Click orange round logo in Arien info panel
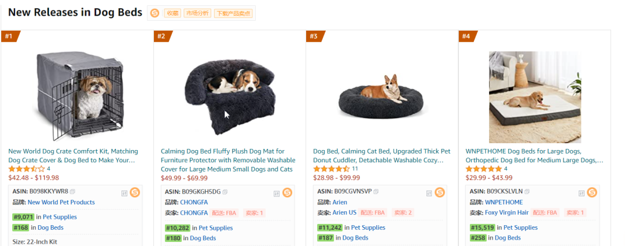This screenshot has width=625, height=246. tap(439, 192)
